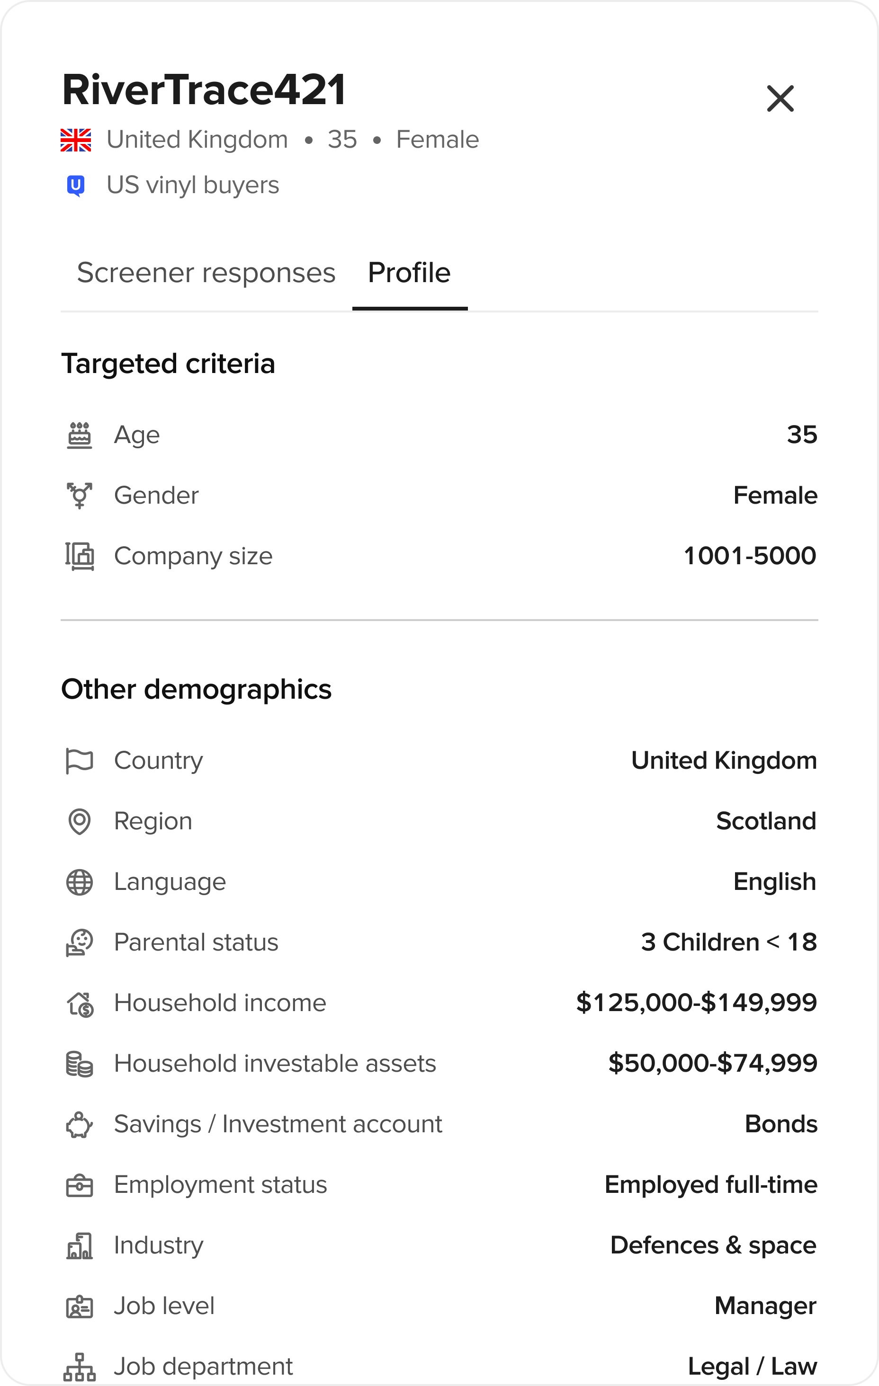The width and height of the screenshot is (879, 1386).
Task: Click the RiverTrace421 participant name heading
Action: [204, 90]
